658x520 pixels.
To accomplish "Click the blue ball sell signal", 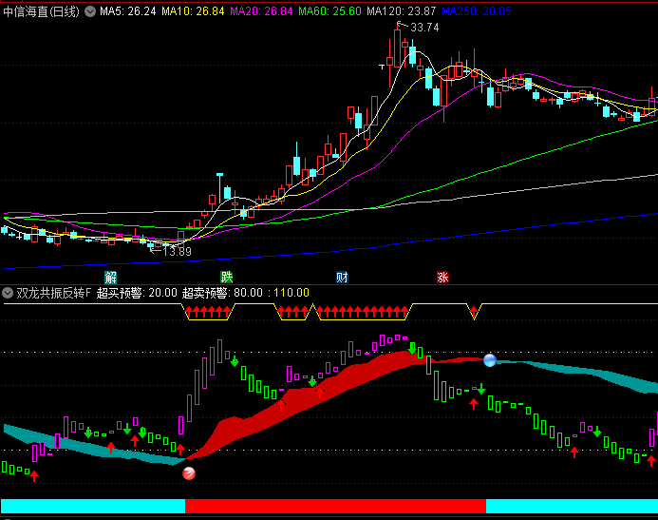I will 490,360.
